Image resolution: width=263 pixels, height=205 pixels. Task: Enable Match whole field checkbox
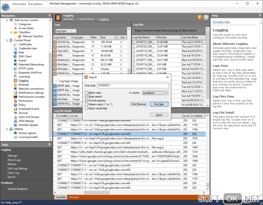point(86,108)
